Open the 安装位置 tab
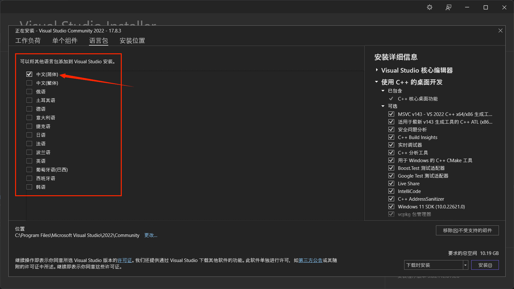The width and height of the screenshot is (514, 289). tap(132, 40)
